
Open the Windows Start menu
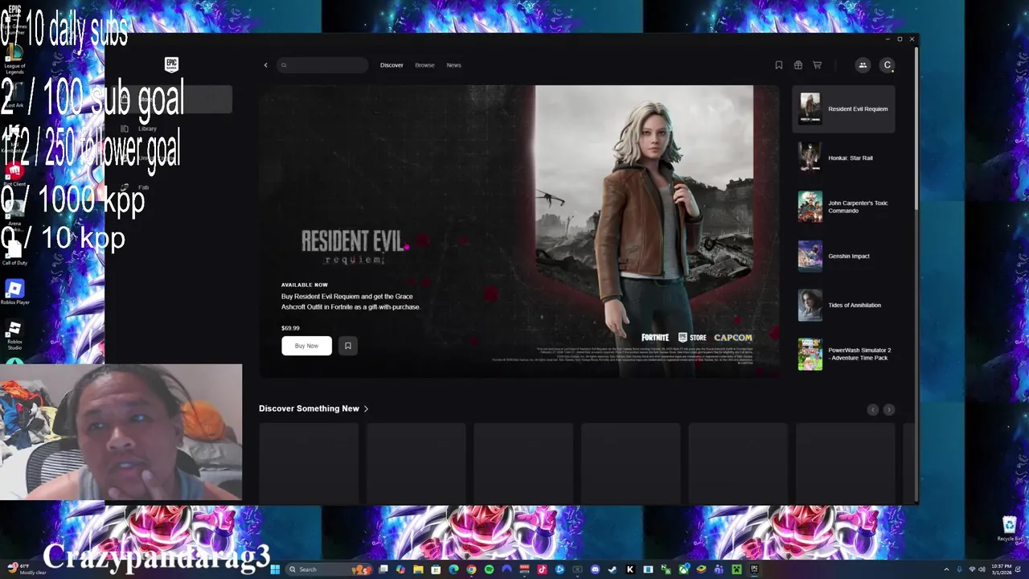pos(275,569)
